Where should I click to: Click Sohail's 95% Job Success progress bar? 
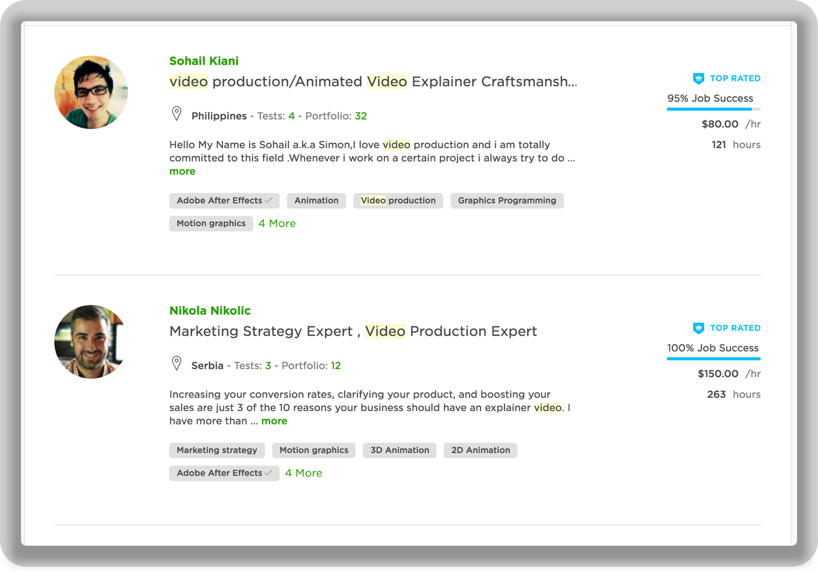pyautogui.click(x=713, y=109)
